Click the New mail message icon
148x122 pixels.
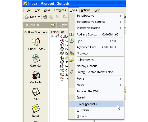(27, 17)
